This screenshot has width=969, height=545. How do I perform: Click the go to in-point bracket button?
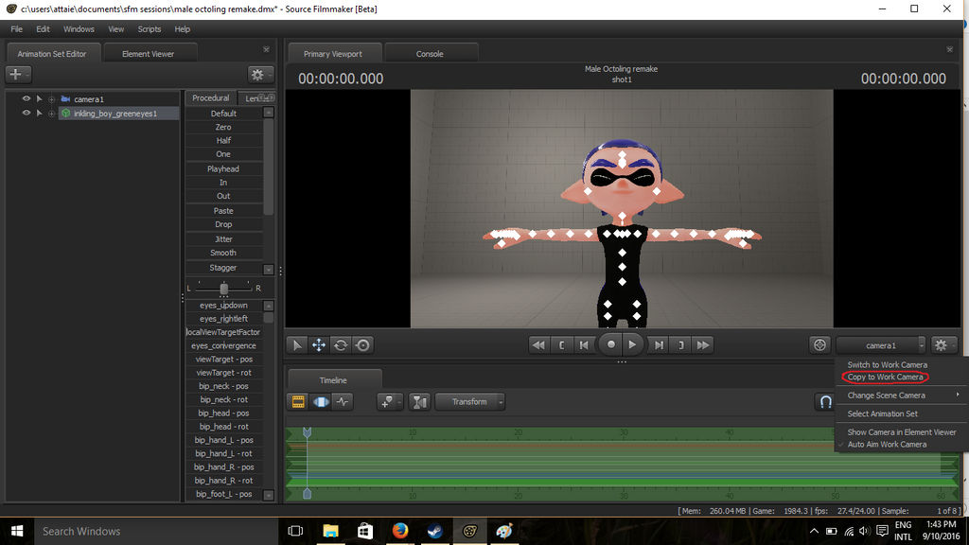point(561,345)
